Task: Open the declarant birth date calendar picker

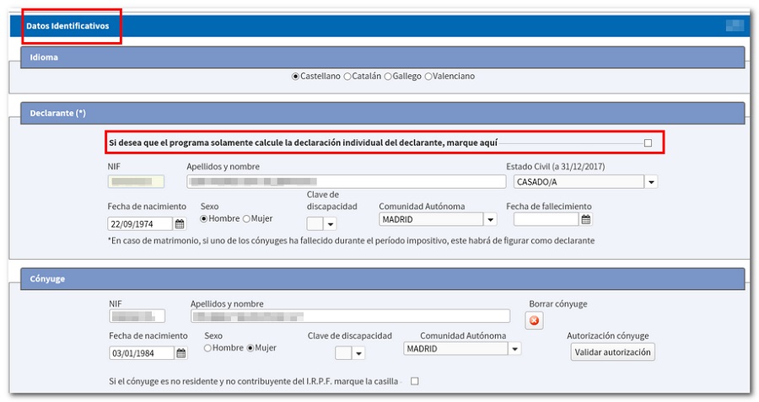Action: [x=180, y=224]
